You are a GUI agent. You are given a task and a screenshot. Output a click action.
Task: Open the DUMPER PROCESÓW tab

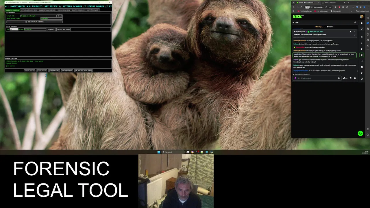coord(78,10)
